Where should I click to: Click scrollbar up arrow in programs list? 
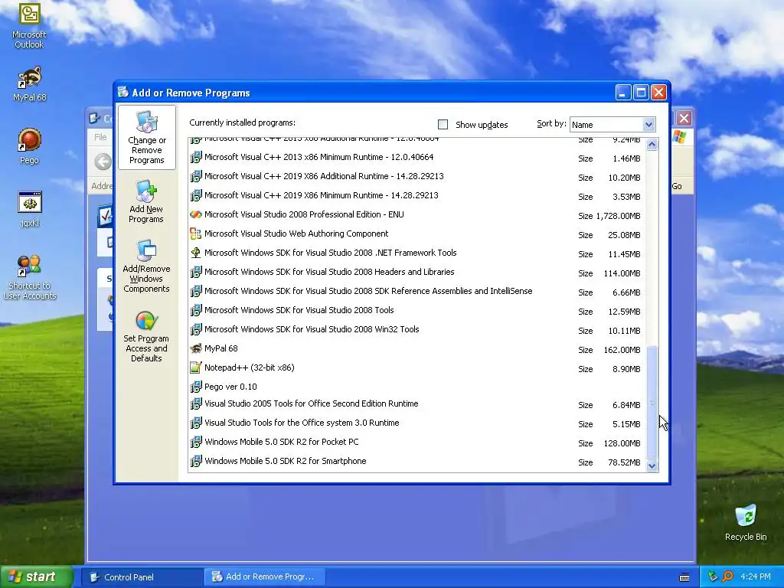click(652, 145)
